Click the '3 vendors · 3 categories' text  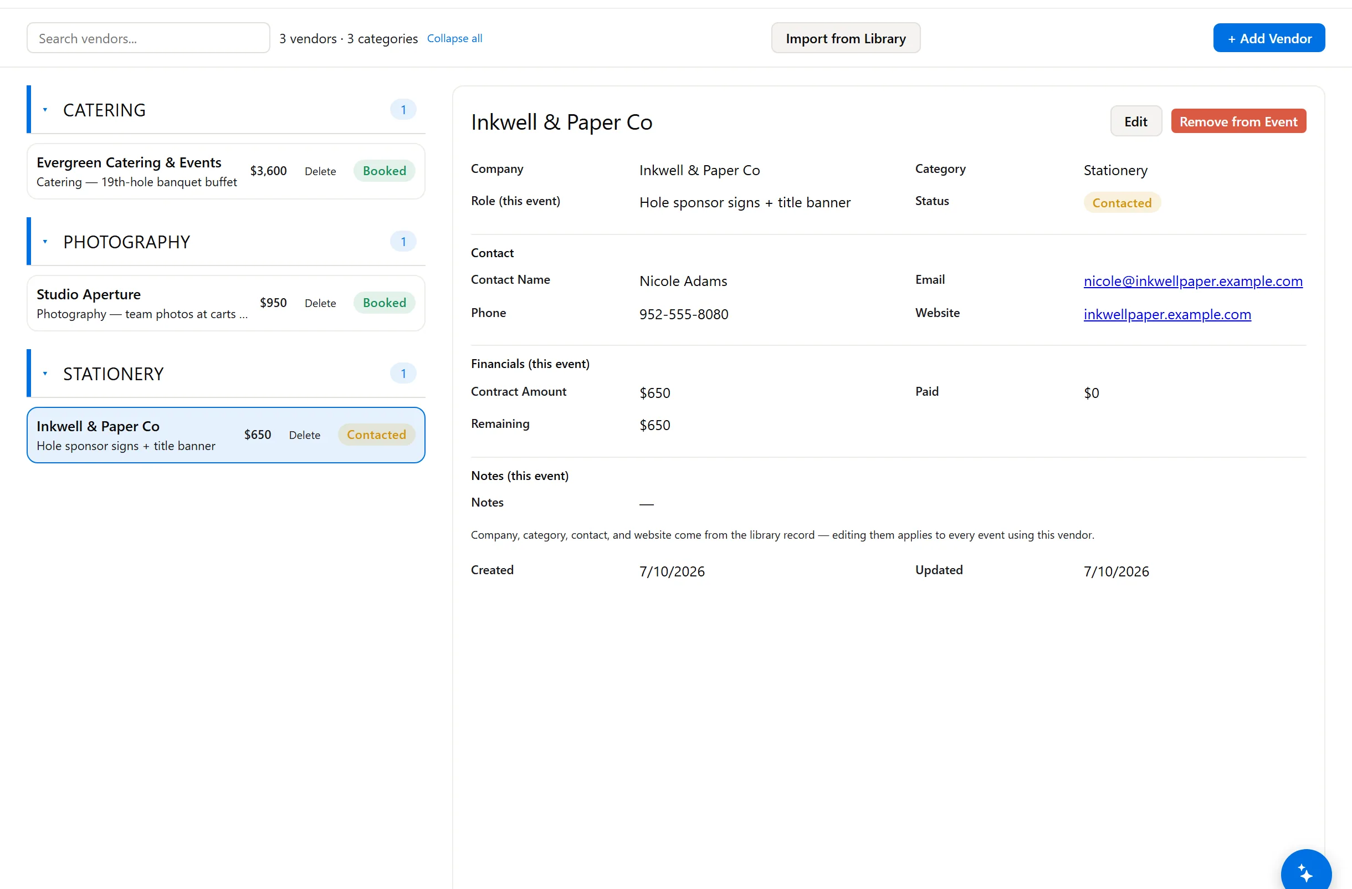(347, 38)
